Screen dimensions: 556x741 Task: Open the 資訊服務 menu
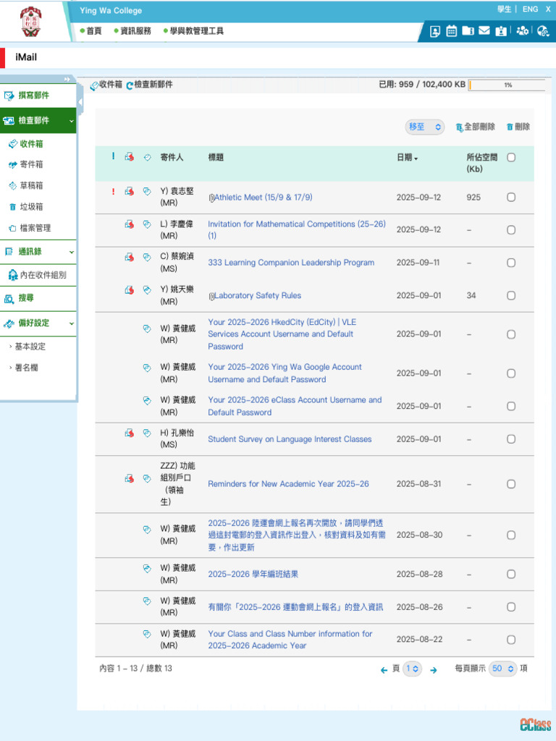click(x=132, y=30)
